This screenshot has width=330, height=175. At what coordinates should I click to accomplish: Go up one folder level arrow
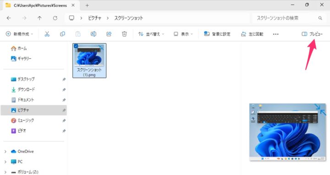[x=39, y=18]
